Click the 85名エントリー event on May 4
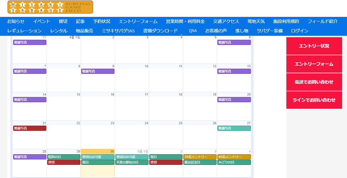 234,157
